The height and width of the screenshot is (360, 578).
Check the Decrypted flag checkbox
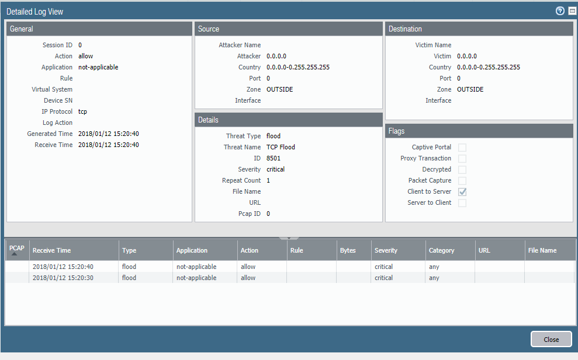click(462, 170)
